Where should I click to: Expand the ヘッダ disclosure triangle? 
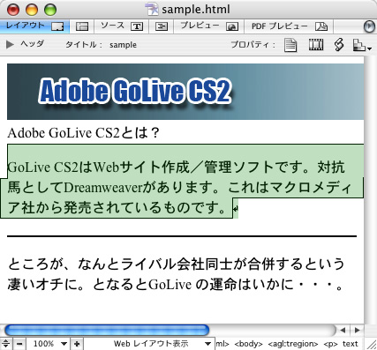(10, 45)
